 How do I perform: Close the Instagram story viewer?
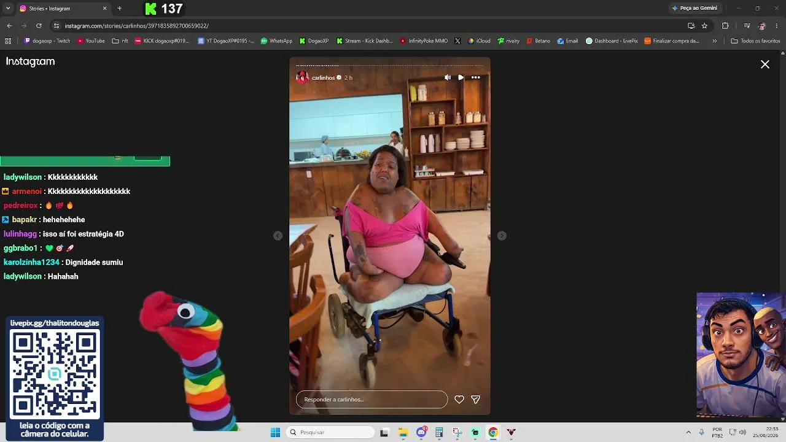coord(765,64)
